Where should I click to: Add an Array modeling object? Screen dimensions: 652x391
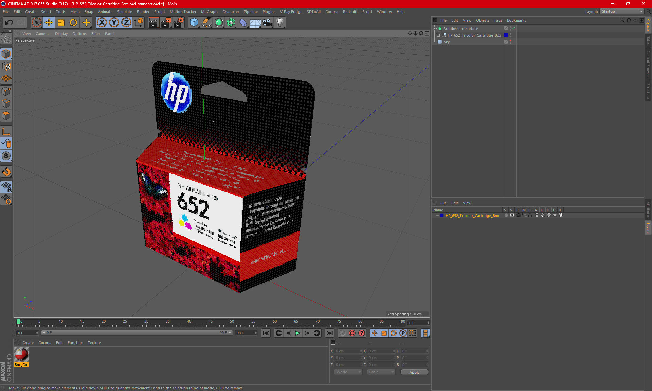231,23
